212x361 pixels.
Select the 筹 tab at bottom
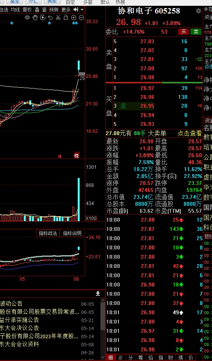[141, 357]
